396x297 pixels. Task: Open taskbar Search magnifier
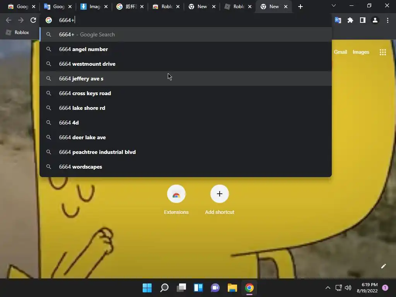coord(164,288)
